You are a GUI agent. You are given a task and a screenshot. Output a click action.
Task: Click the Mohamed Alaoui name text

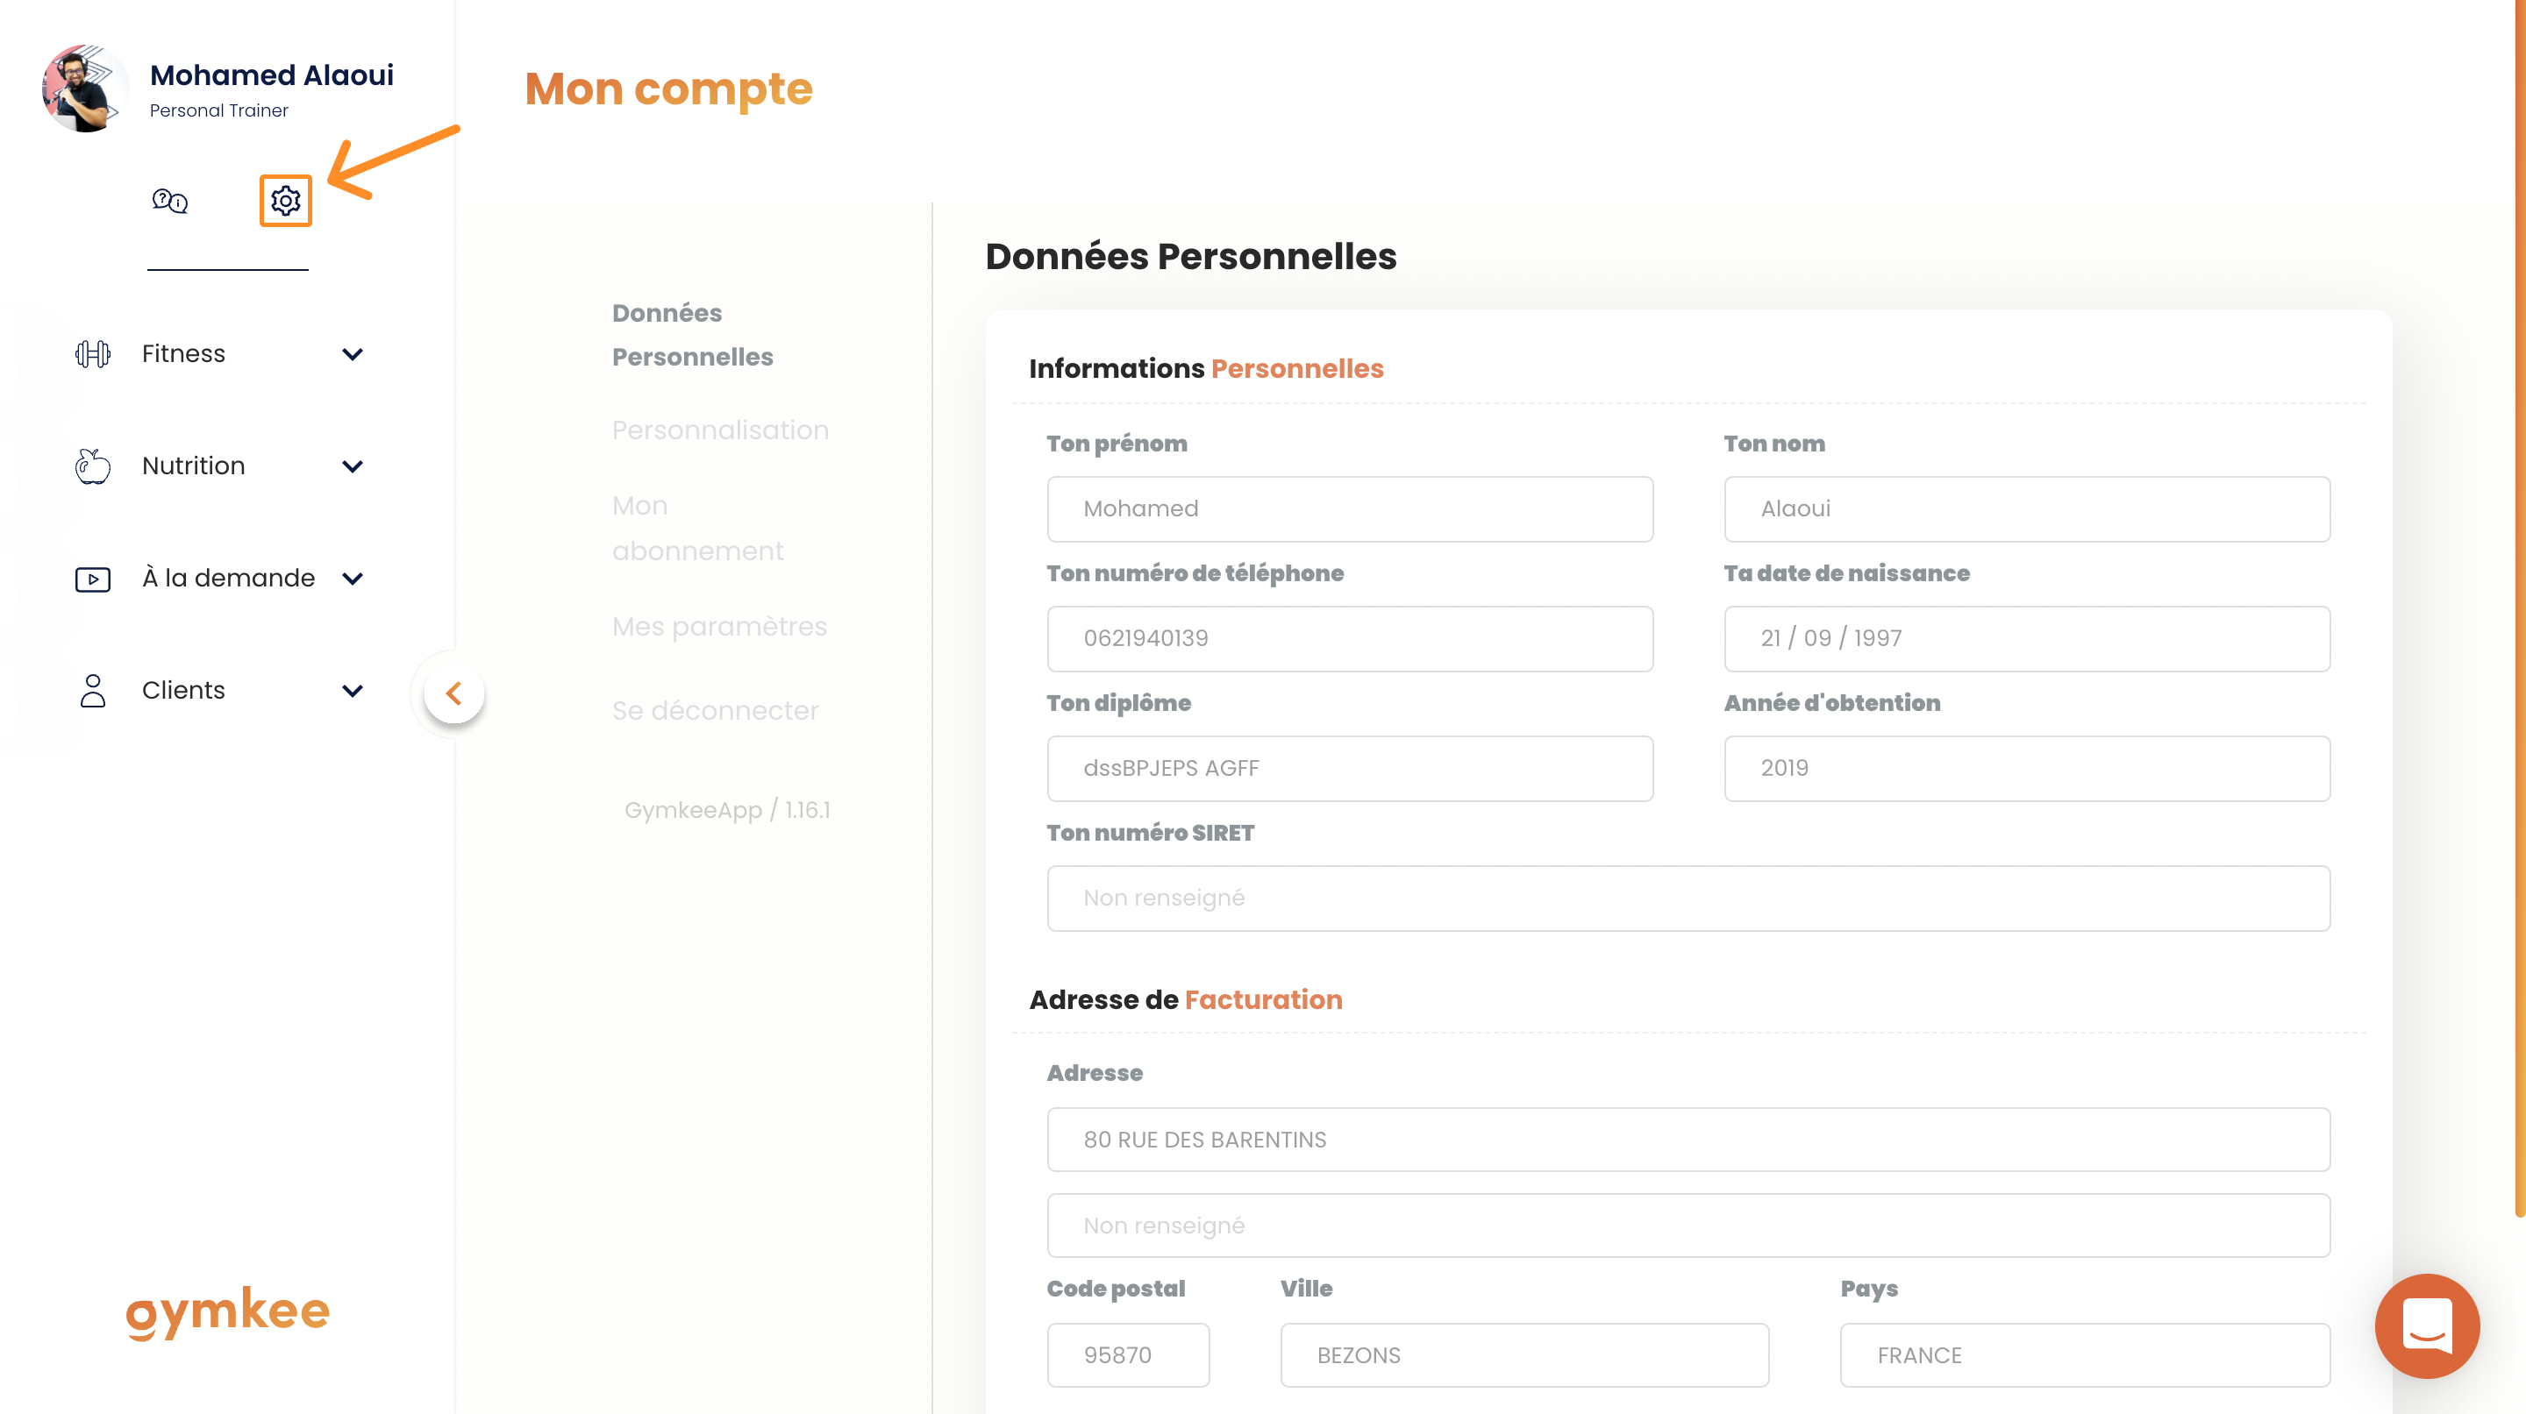click(272, 75)
